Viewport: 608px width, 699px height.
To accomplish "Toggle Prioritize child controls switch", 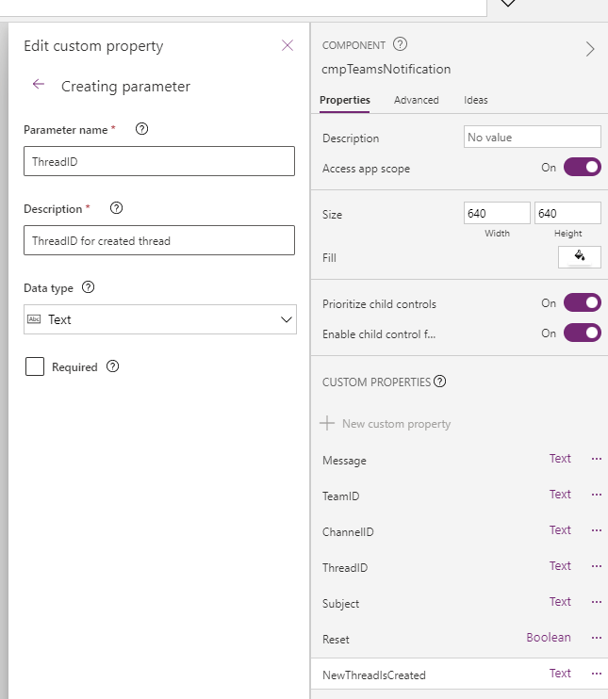I will [x=582, y=303].
